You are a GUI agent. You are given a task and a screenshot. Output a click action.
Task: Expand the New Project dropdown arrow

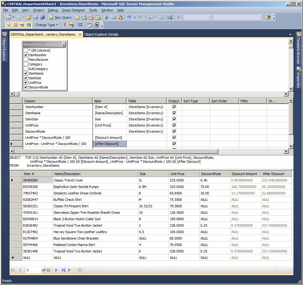click(14, 18)
